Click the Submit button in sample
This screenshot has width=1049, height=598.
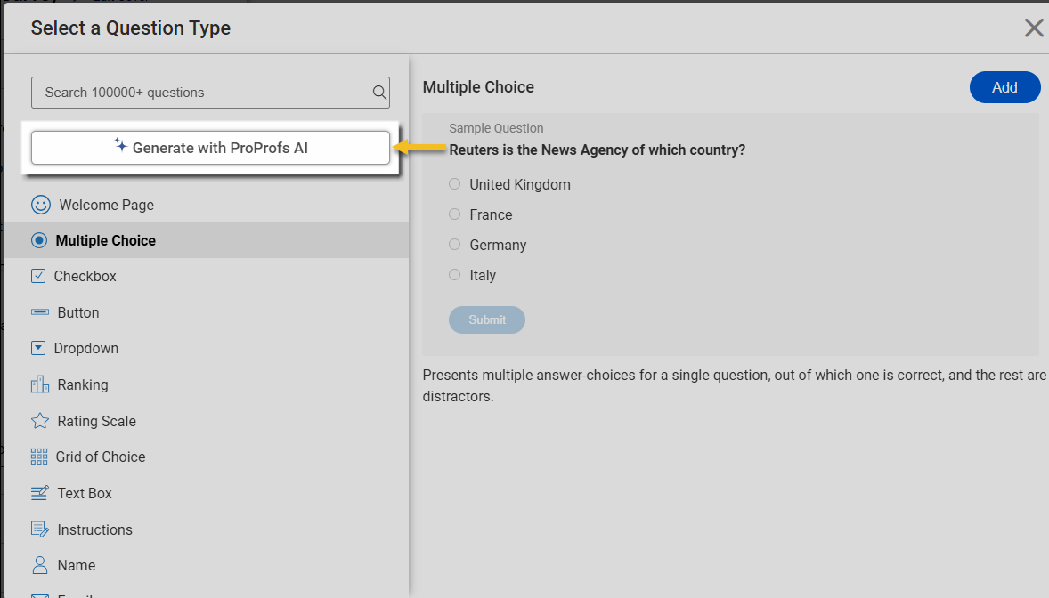click(487, 319)
